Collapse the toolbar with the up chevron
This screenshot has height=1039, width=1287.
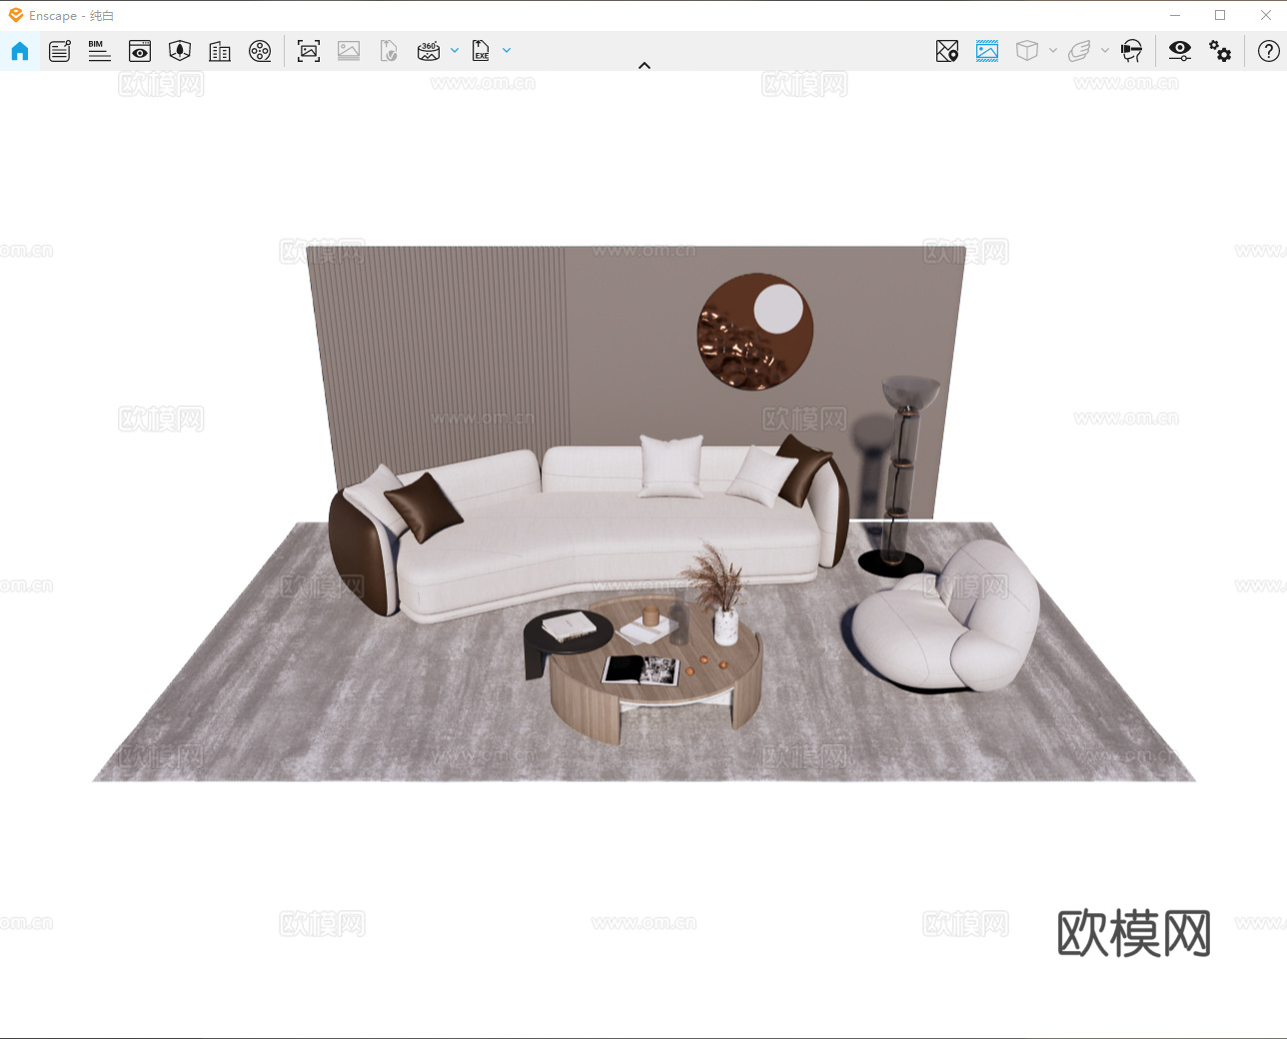(x=644, y=65)
